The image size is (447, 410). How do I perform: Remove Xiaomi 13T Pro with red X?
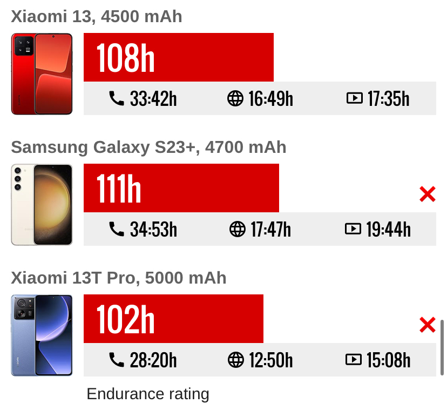(428, 325)
